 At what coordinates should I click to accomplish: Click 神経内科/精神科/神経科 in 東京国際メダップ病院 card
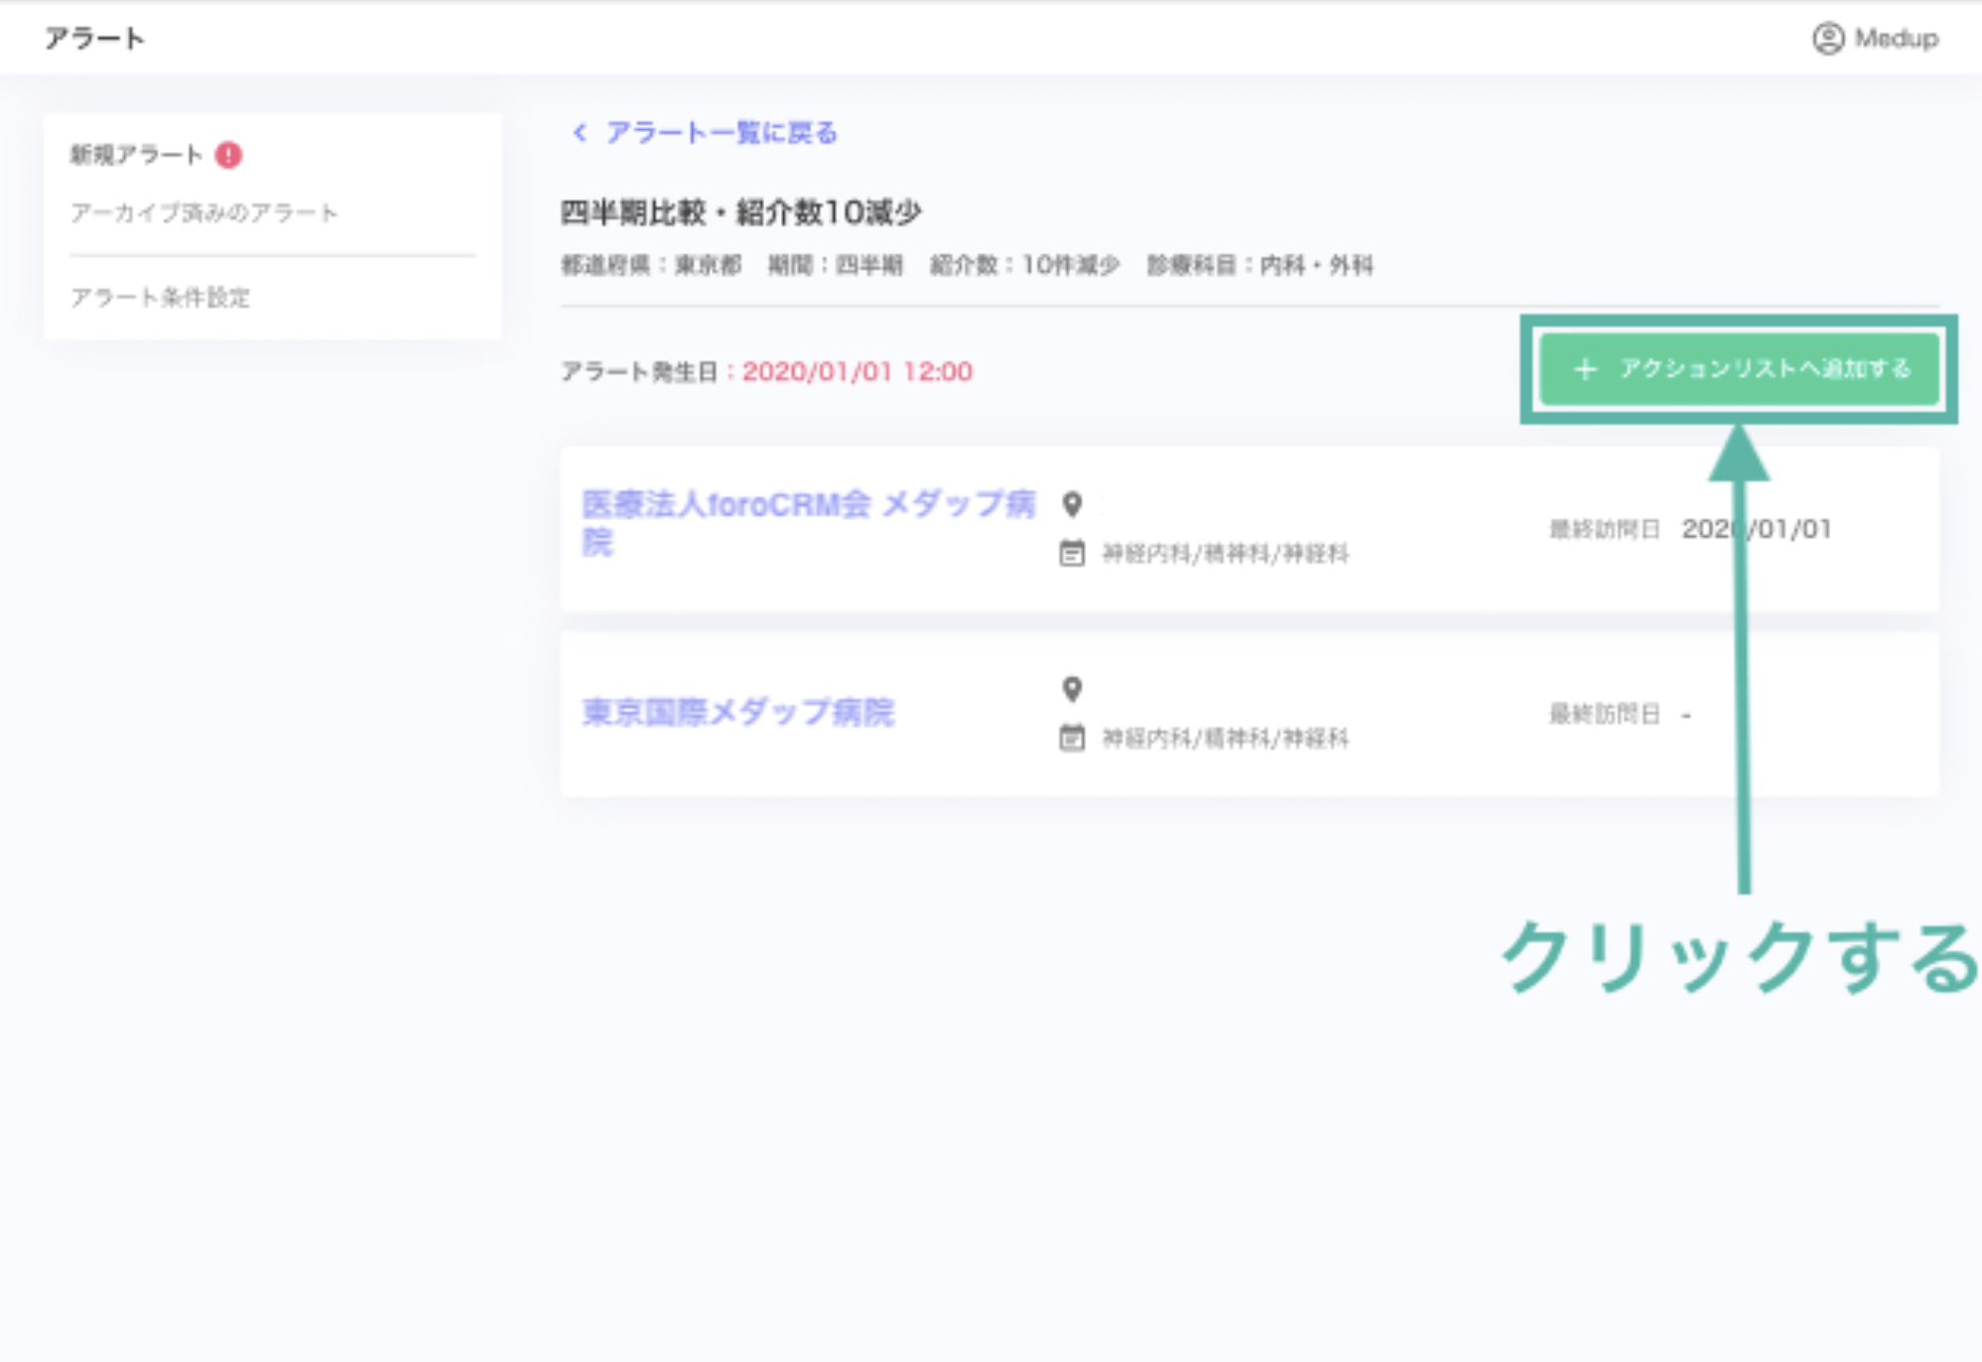[1226, 738]
